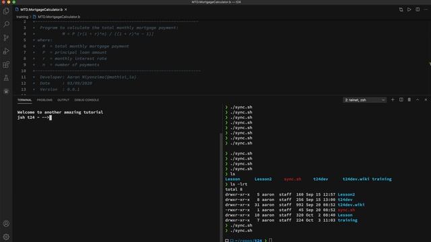Run the file with the play icon
431x242 pixels.
[x=409, y=9]
